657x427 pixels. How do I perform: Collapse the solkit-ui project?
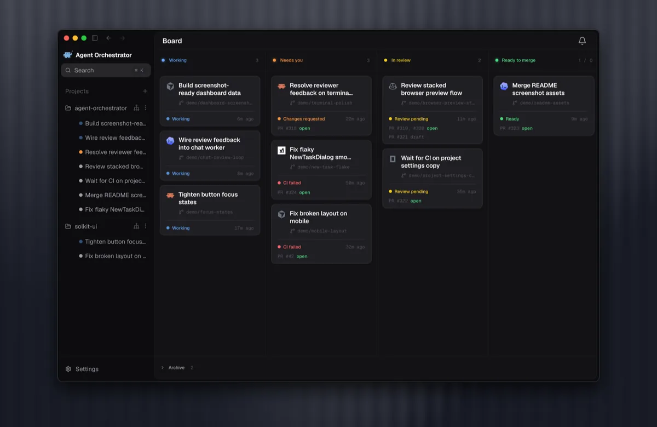85,226
